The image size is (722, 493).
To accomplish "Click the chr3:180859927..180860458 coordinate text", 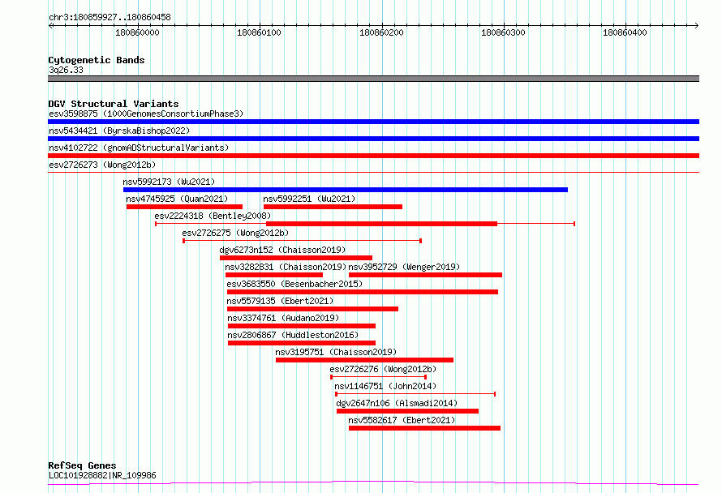I will [110, 17].
